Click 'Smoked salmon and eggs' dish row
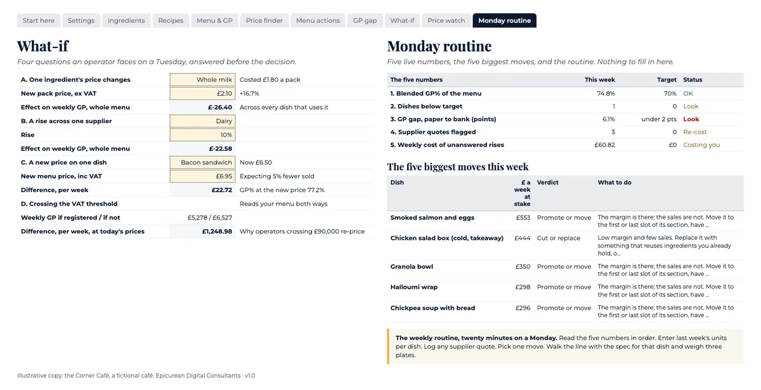761x390 pixels. pyautogui.click(x=565, y=221)
